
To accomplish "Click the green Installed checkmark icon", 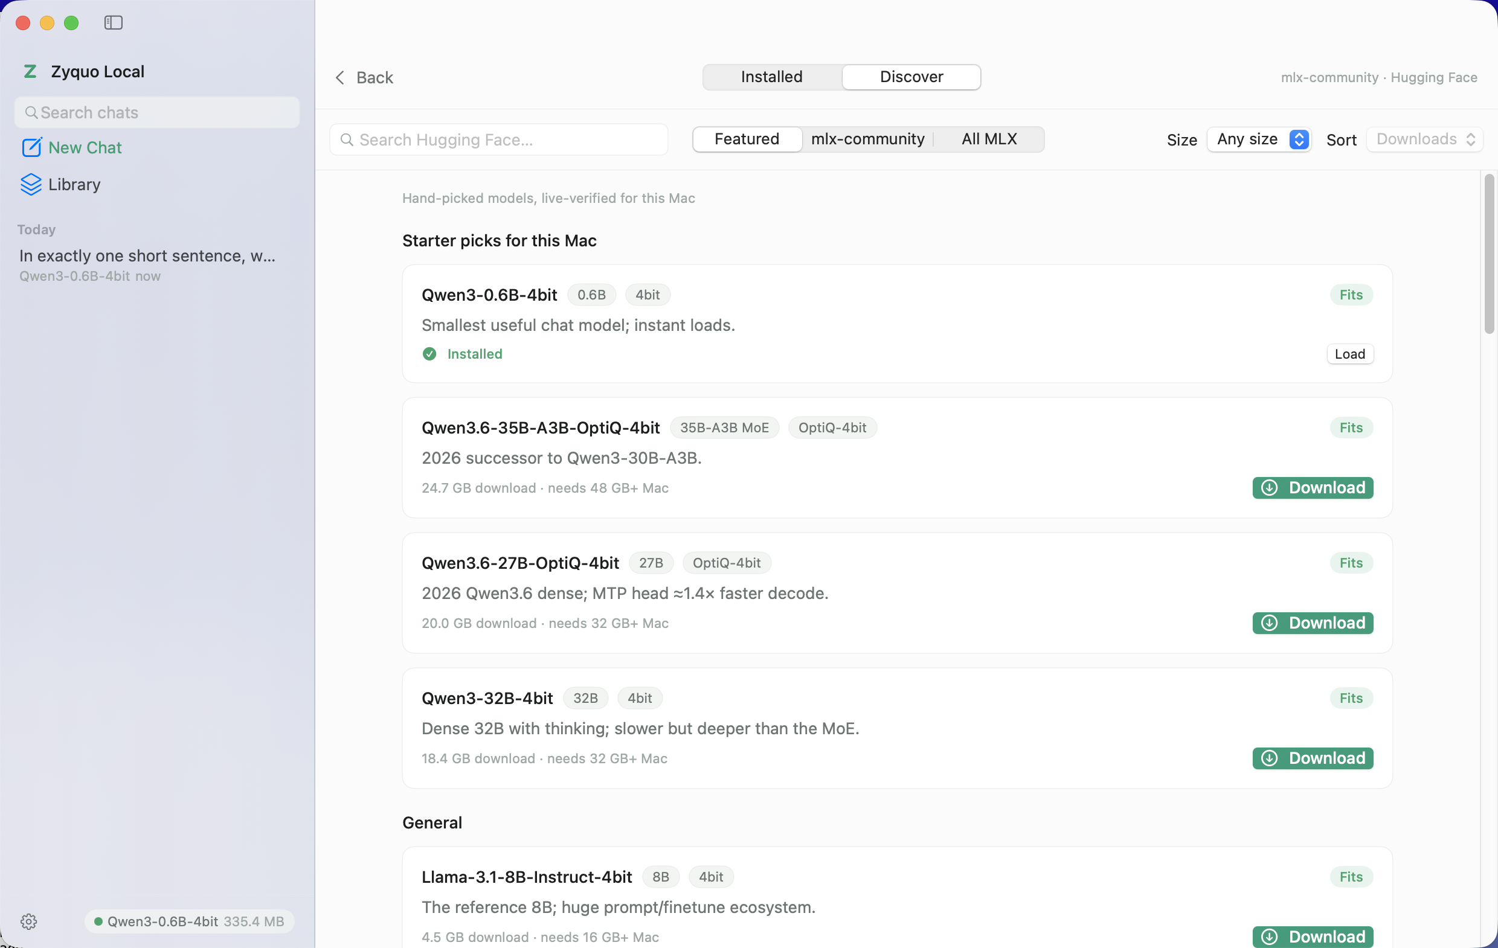I will pos(429,354).
